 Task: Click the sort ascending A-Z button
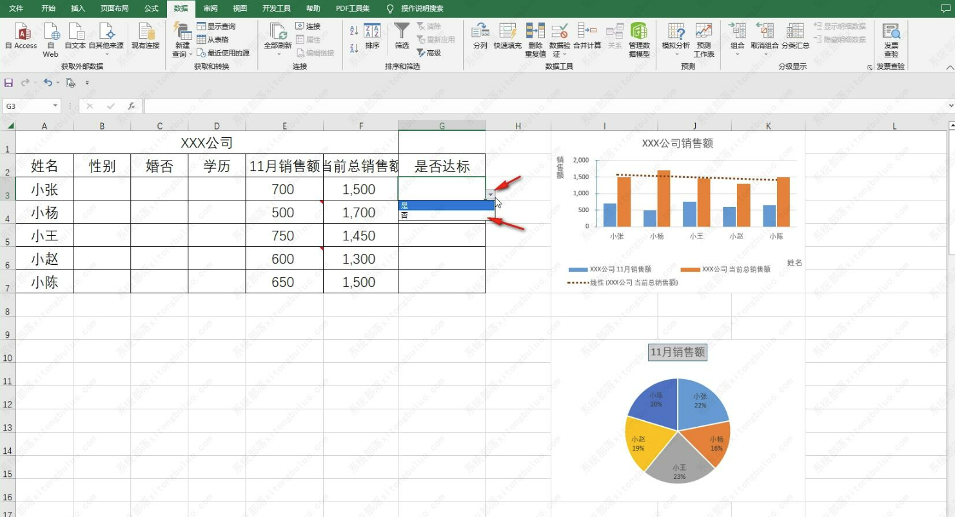[354, 30]
